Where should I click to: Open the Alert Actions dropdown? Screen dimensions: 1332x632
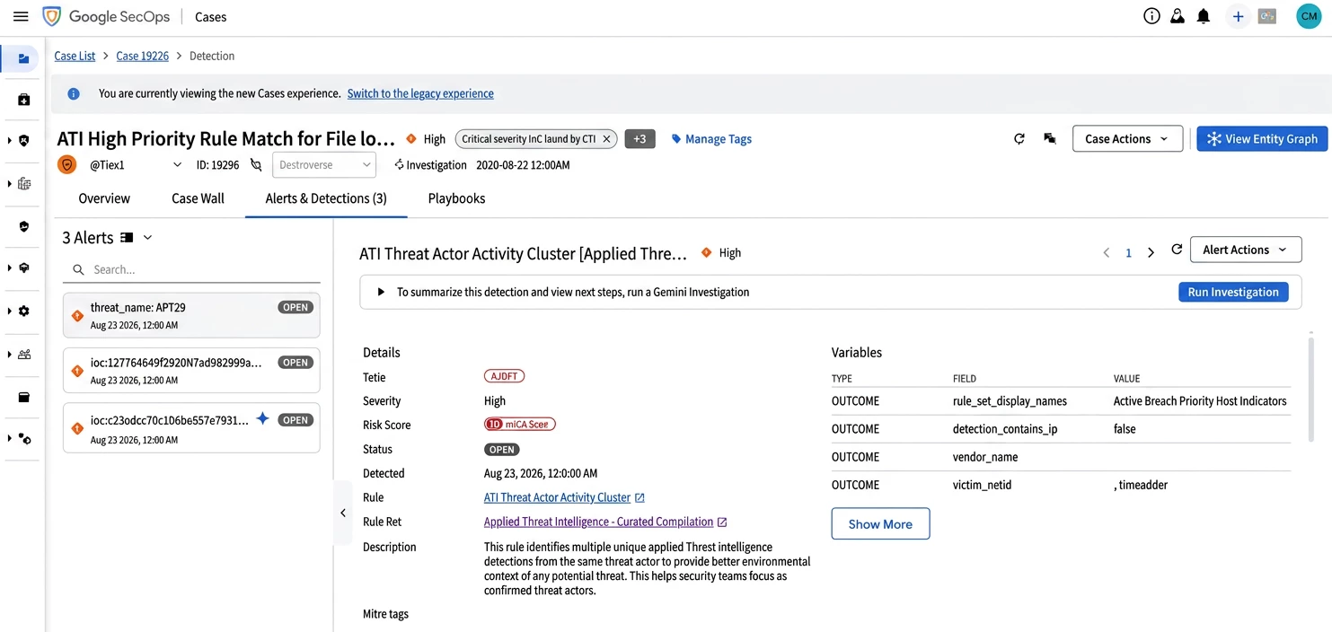(x=1246, y=250)
